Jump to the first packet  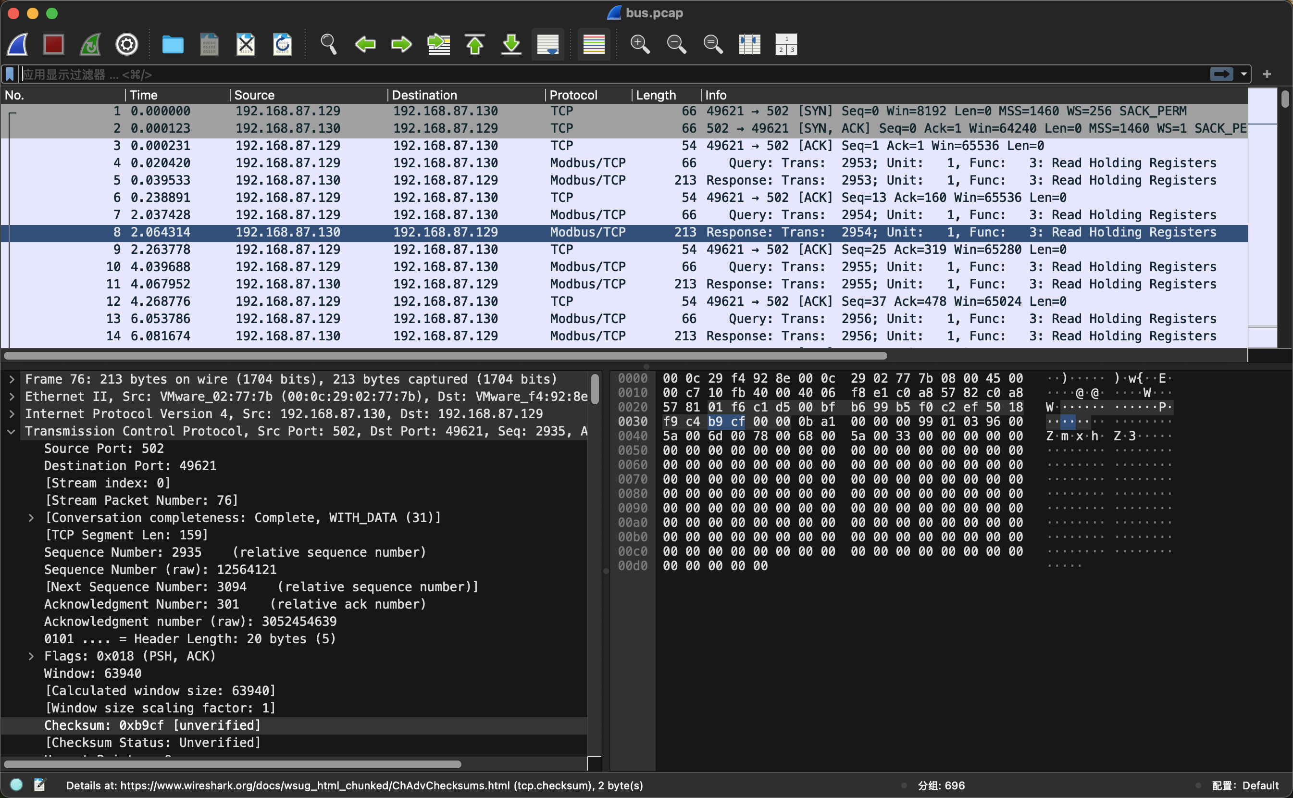[x=475, y=44]
